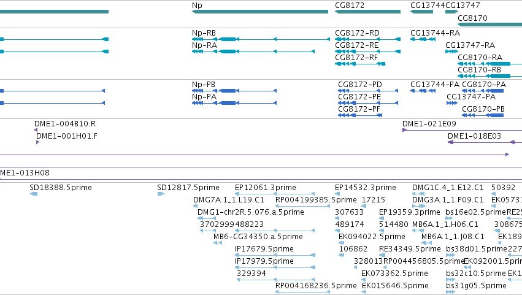Pick the CG8172-PE protein label
Screen dimensions: 522x295
click(359, 97)
